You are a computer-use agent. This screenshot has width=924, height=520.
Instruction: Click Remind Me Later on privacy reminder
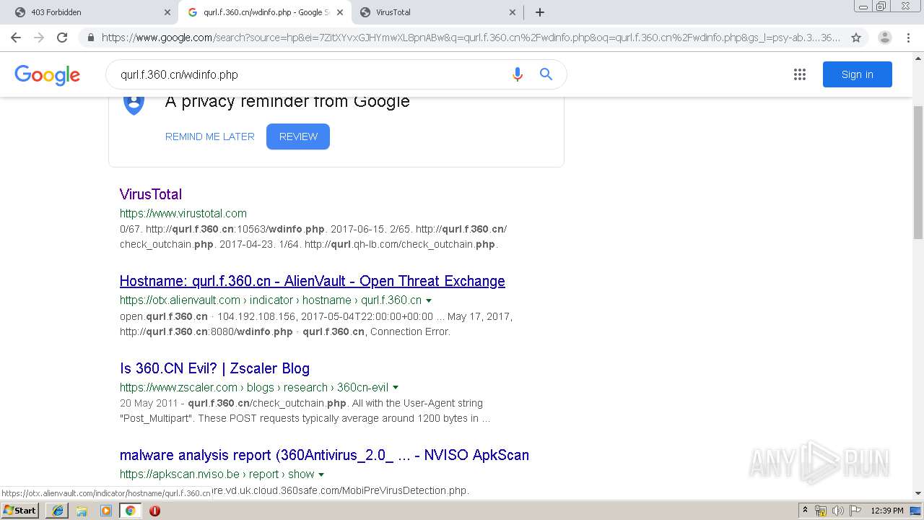click(210, 136)
